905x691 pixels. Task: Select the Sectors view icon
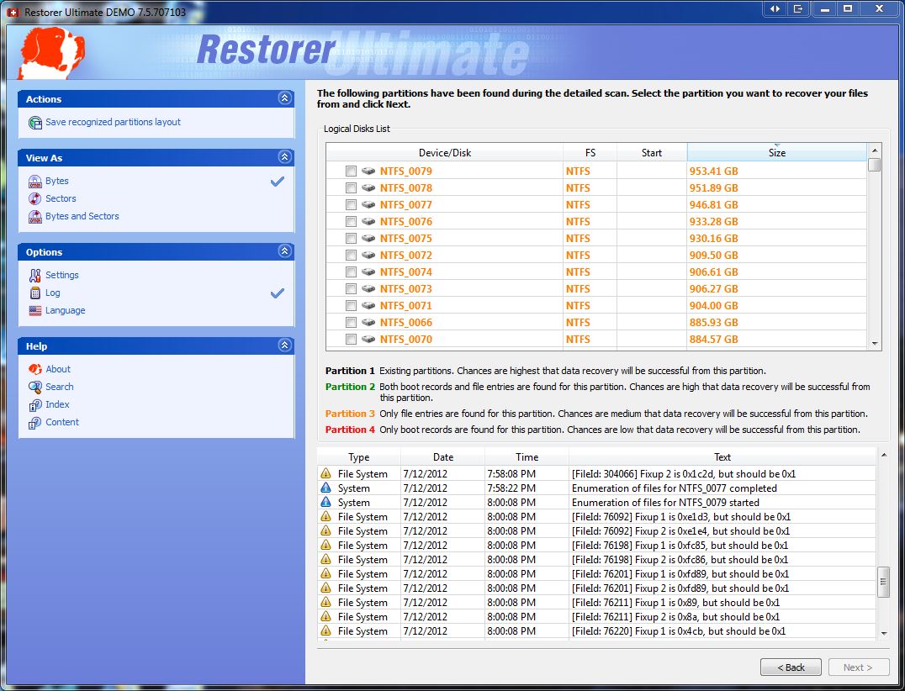[35, 198]
